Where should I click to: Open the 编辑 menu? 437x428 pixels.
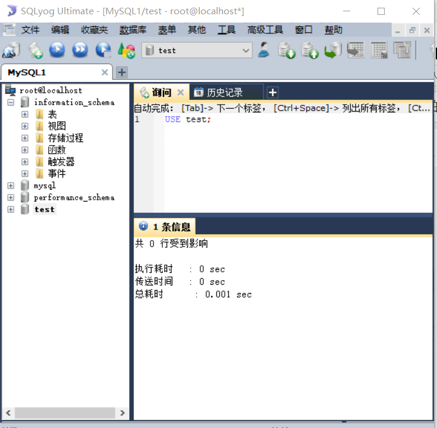pos(60,30)
